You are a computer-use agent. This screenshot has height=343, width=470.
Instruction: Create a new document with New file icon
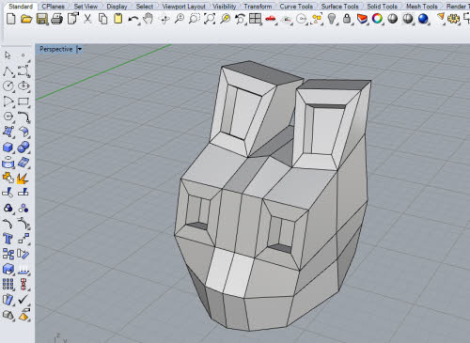(11, 19)
